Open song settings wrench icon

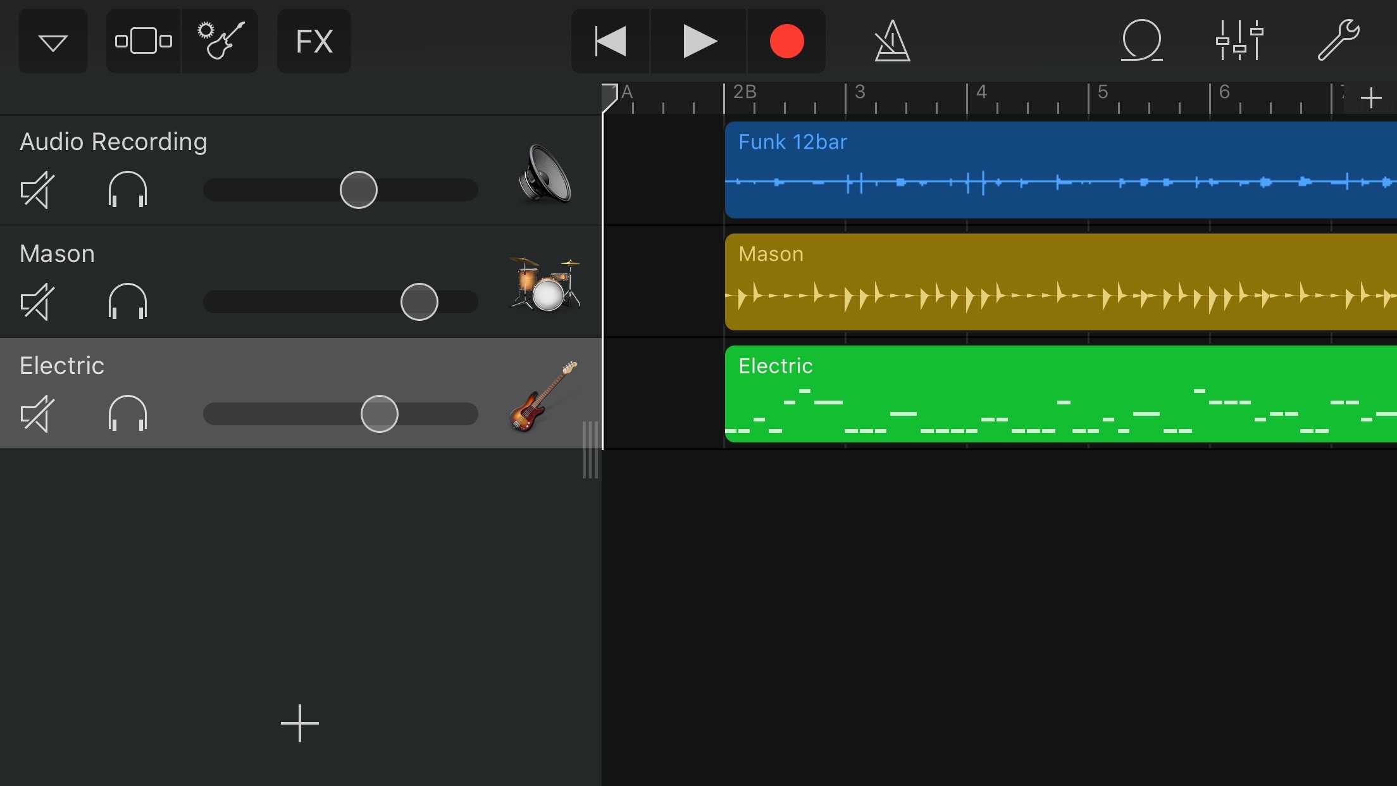1338,42
